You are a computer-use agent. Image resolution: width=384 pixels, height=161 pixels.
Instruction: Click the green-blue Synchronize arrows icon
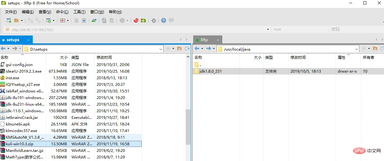pos(94,20)
